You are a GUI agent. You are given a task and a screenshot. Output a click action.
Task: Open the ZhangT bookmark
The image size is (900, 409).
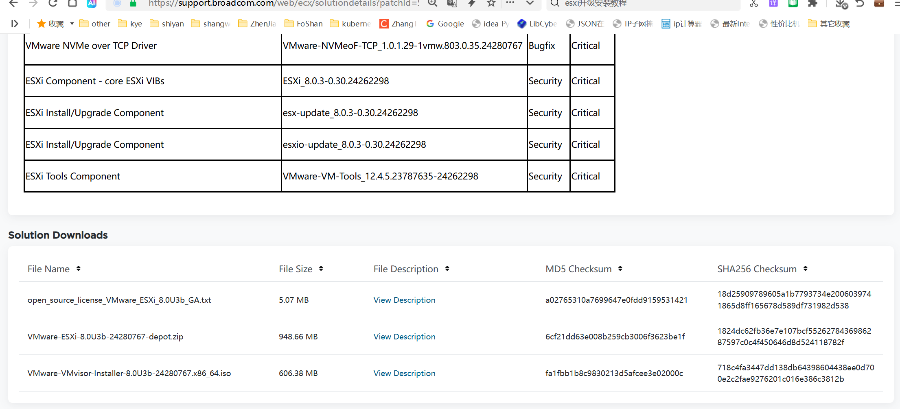pyautogui.click(x=398, y=24)
